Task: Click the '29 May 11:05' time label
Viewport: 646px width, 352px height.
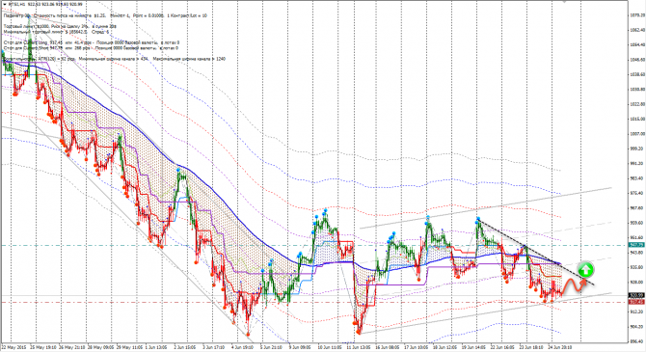Action: 128,347
